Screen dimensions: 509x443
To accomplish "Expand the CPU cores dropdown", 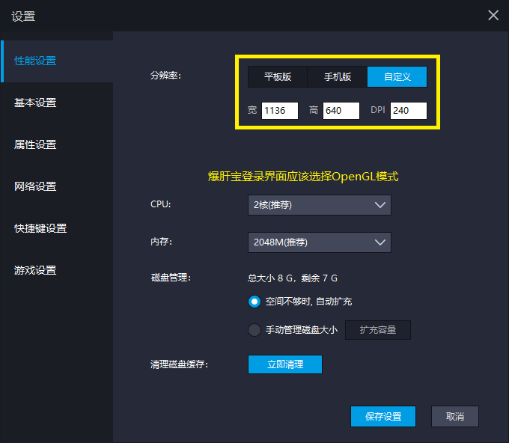I will click(x=319, y=205).
